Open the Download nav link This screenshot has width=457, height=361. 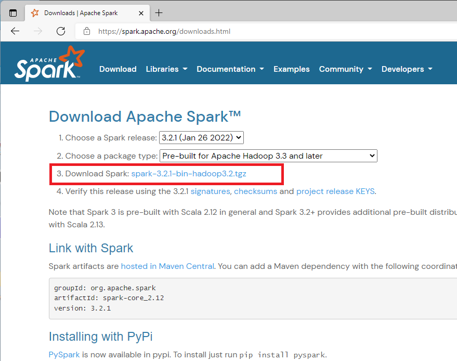click(x=117, y=69)
